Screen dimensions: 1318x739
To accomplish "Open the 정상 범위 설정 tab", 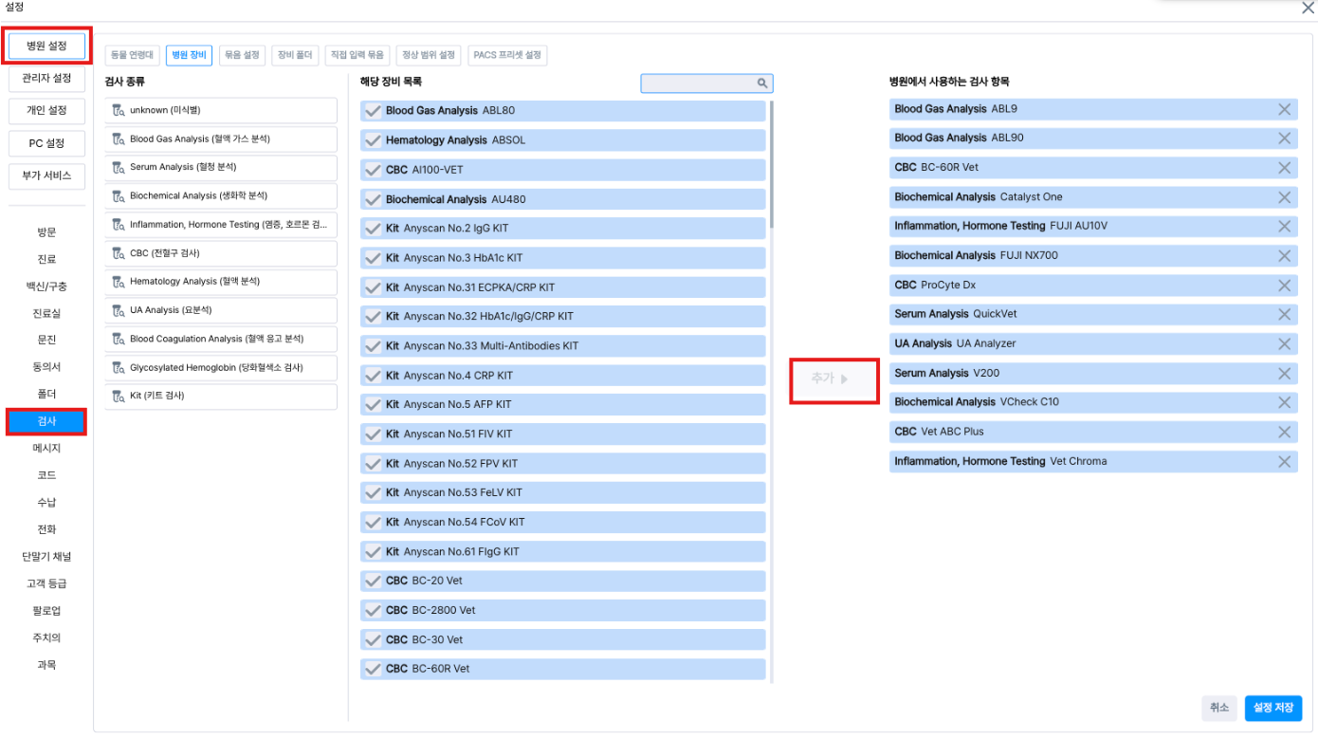I will 429,55.
